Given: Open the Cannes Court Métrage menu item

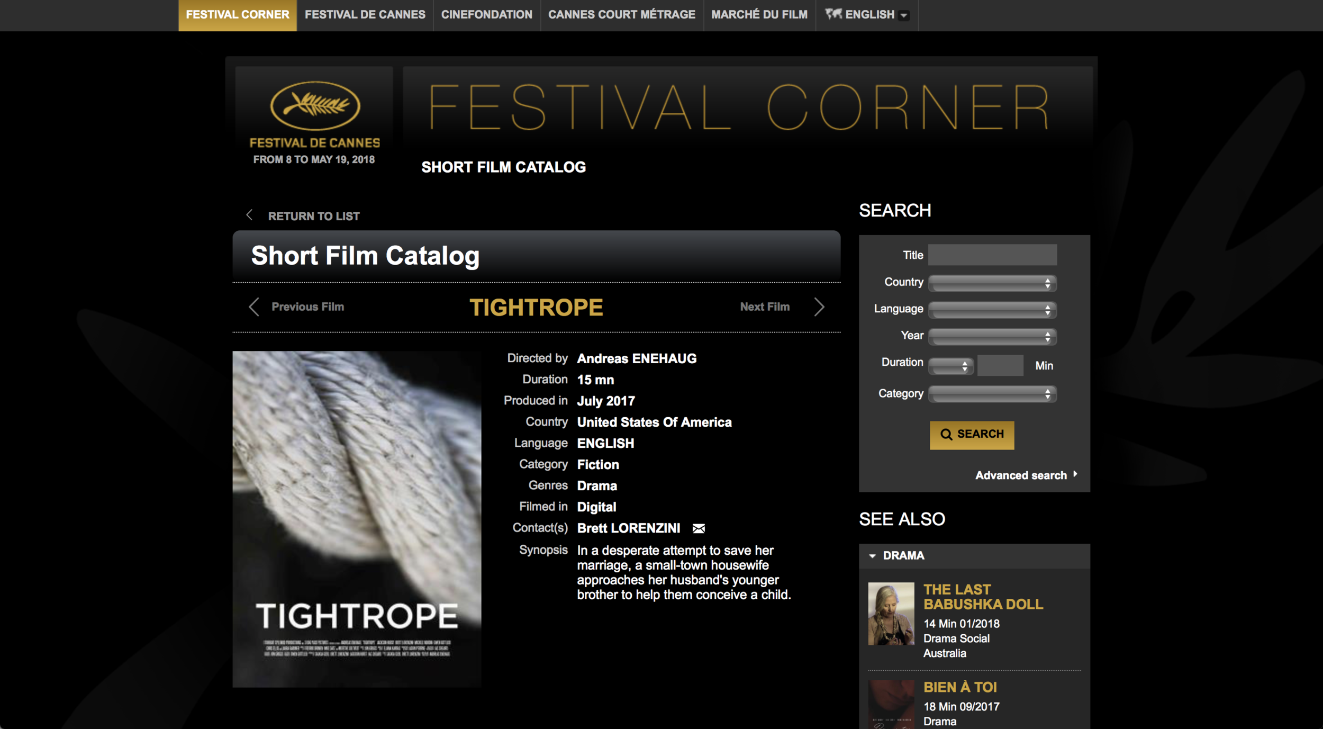Looking at the screenshot, I should tap(621, 15).
